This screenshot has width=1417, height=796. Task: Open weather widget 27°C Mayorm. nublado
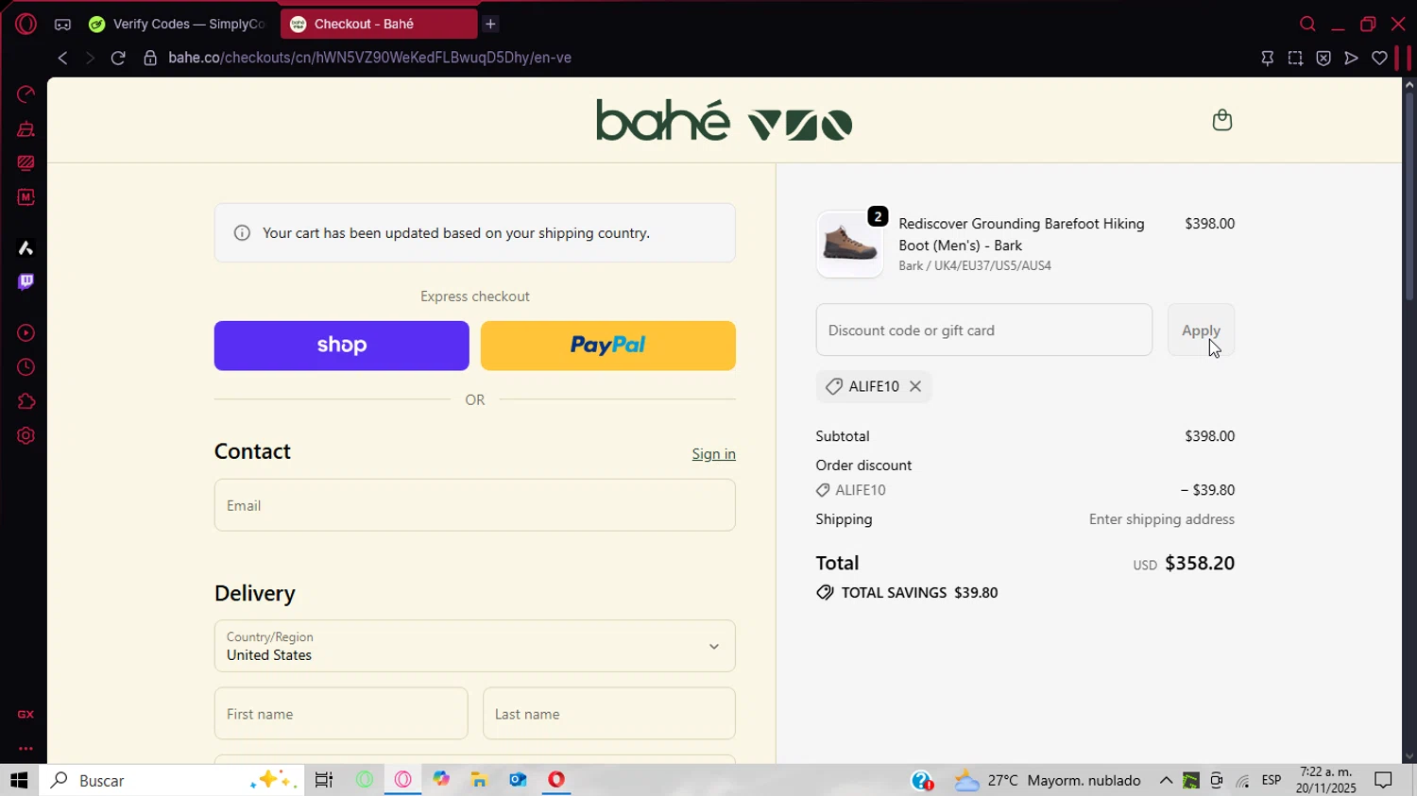(x=1048, y=781)
